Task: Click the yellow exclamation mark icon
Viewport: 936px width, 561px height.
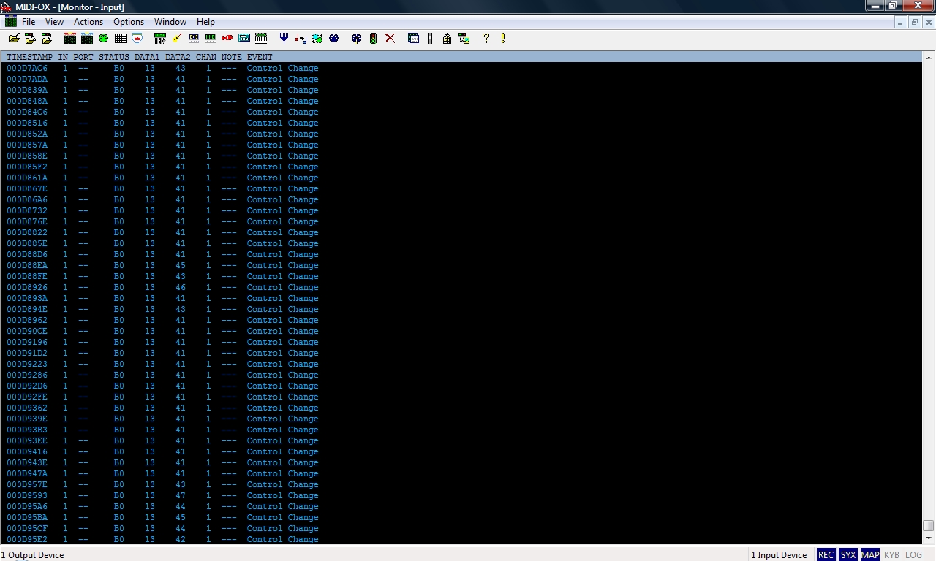Action: (503, 38)
